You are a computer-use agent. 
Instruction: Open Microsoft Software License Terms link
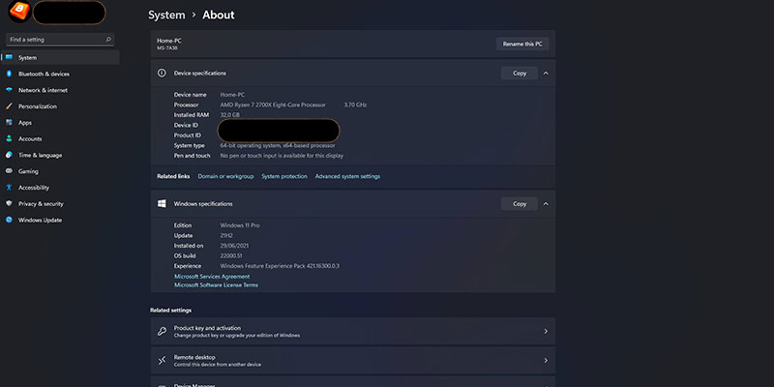[216, 284]
